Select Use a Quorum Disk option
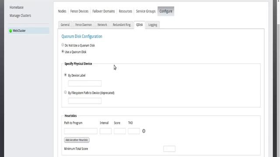This screenshot has height=157, width=280. pyautogui.click(x=63, y=51)
